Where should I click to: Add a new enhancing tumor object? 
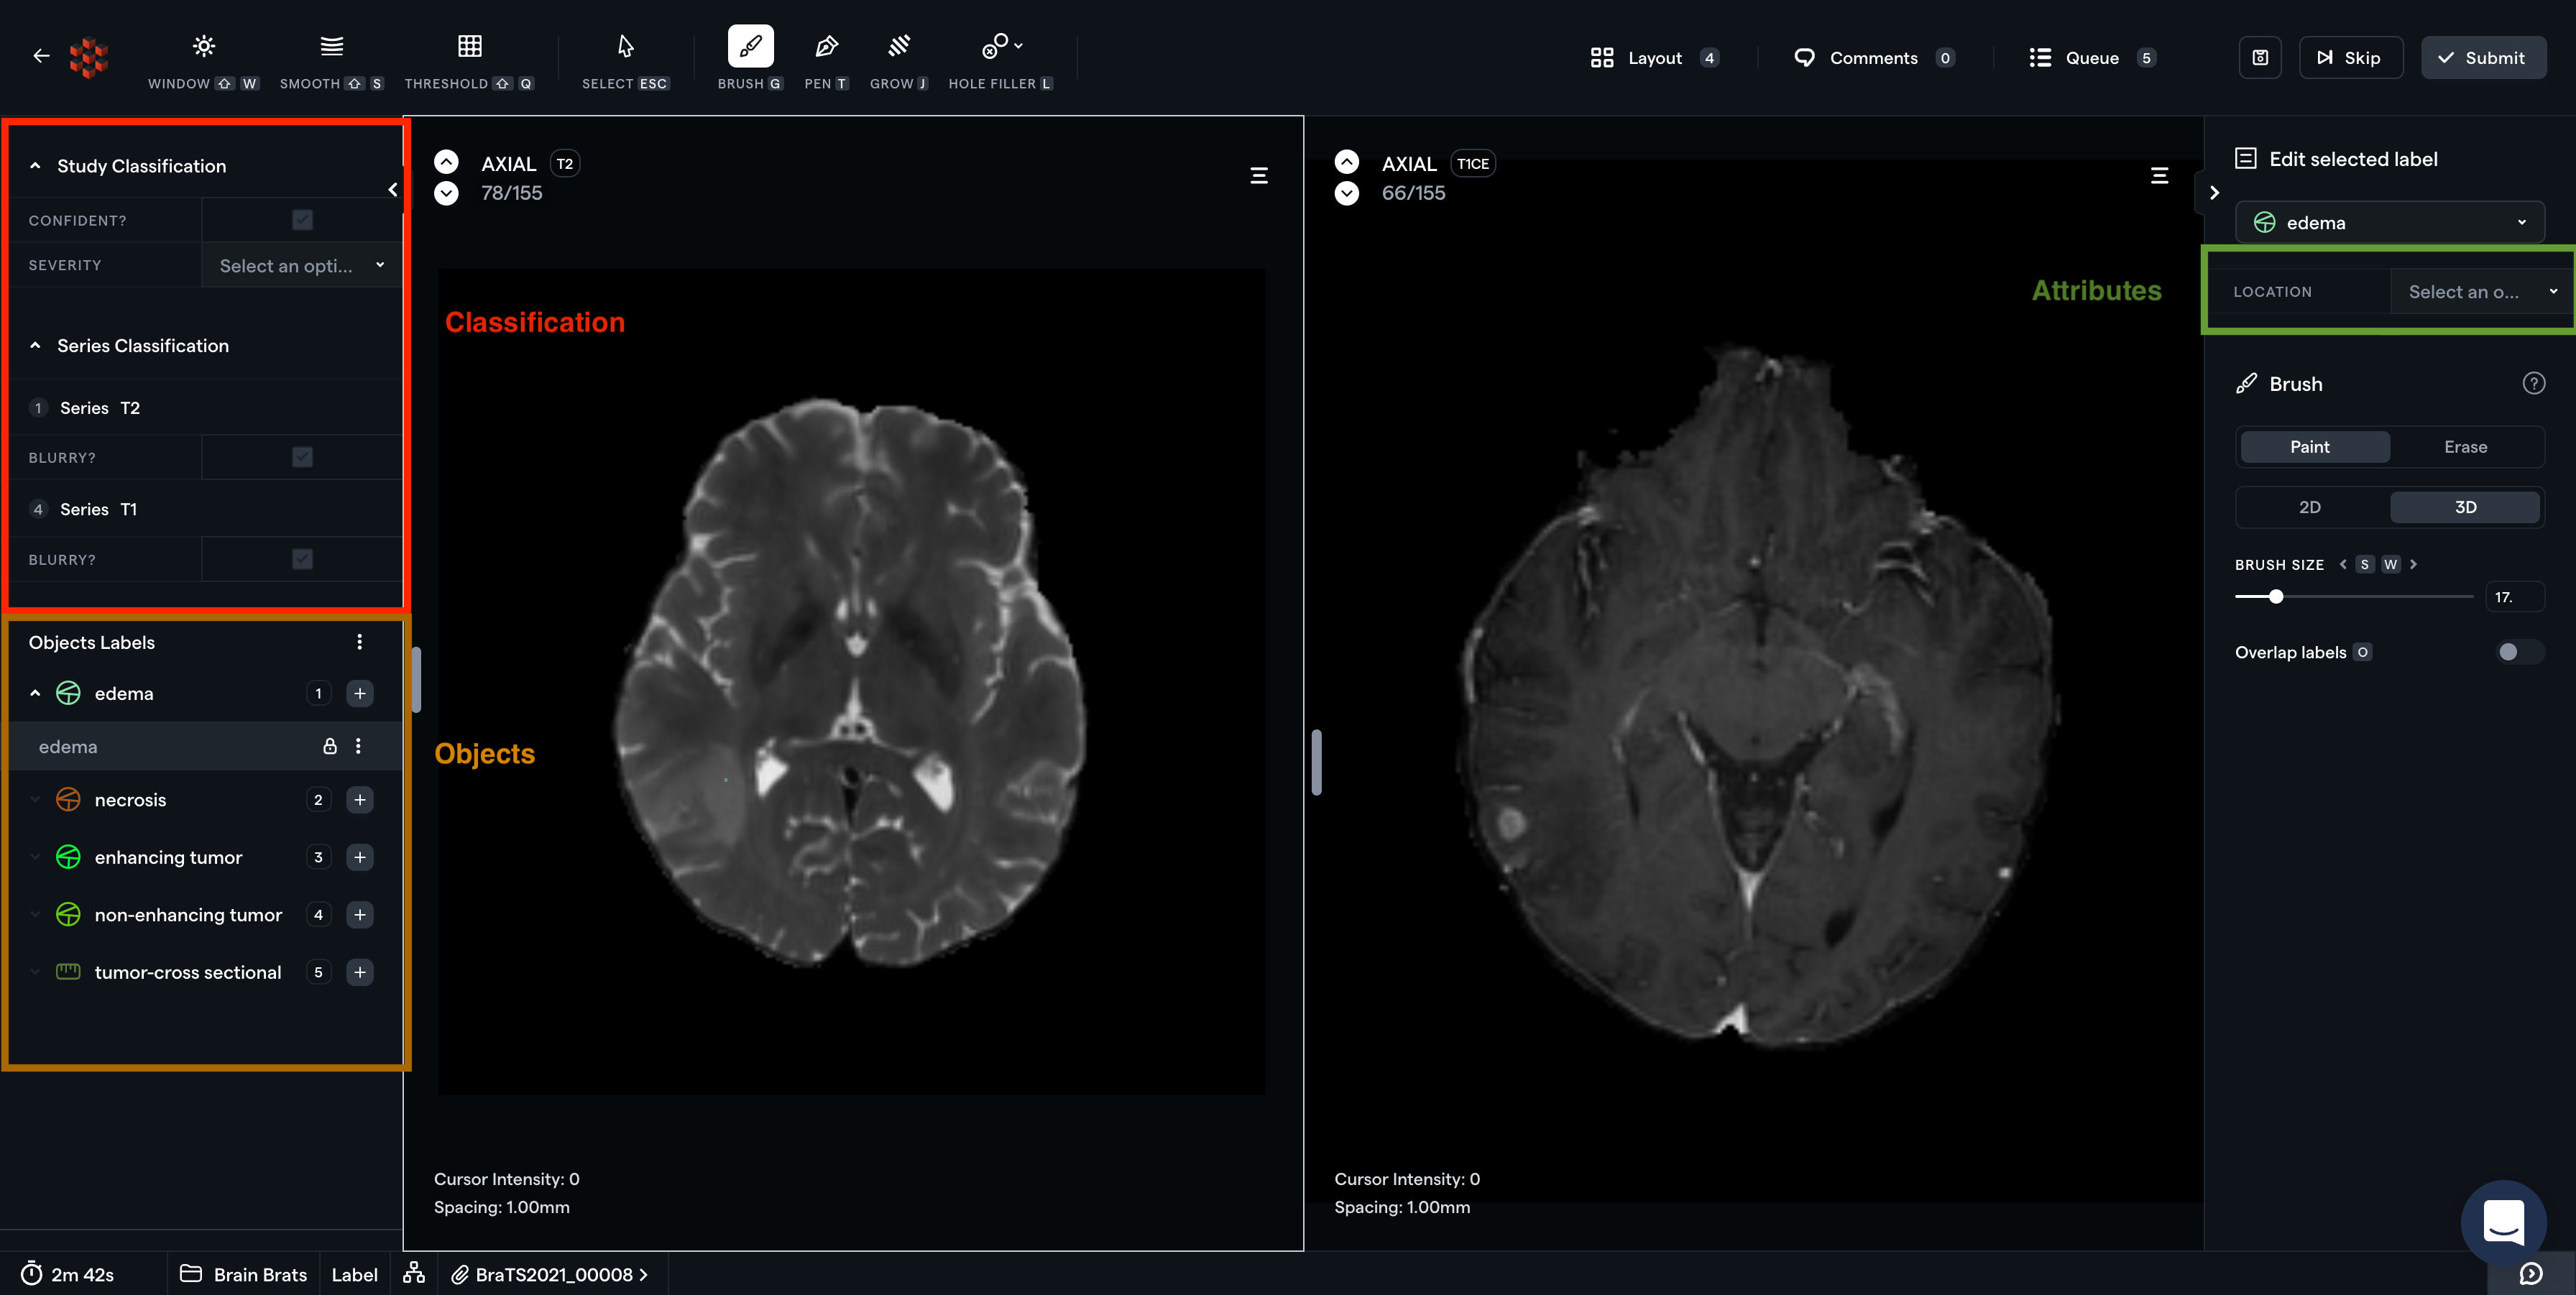(360, 857)
